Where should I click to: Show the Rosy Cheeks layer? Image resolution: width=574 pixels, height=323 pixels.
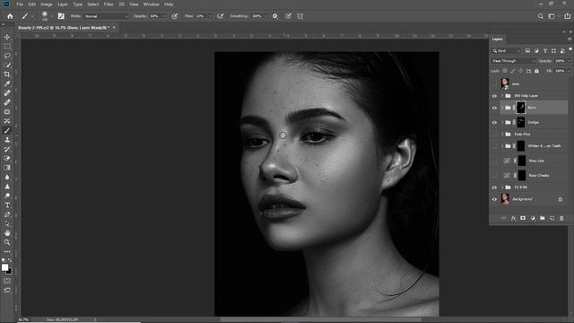tap(494, 176)
